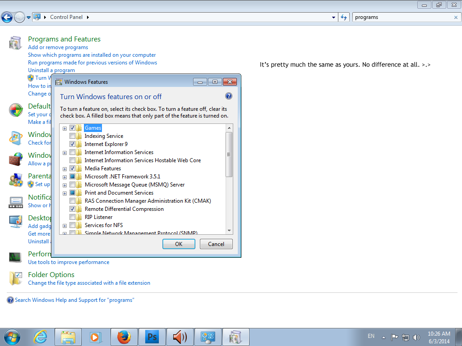Expand the Games feature node
Viewport: 462px width, 346px height.
click(65, 128)
